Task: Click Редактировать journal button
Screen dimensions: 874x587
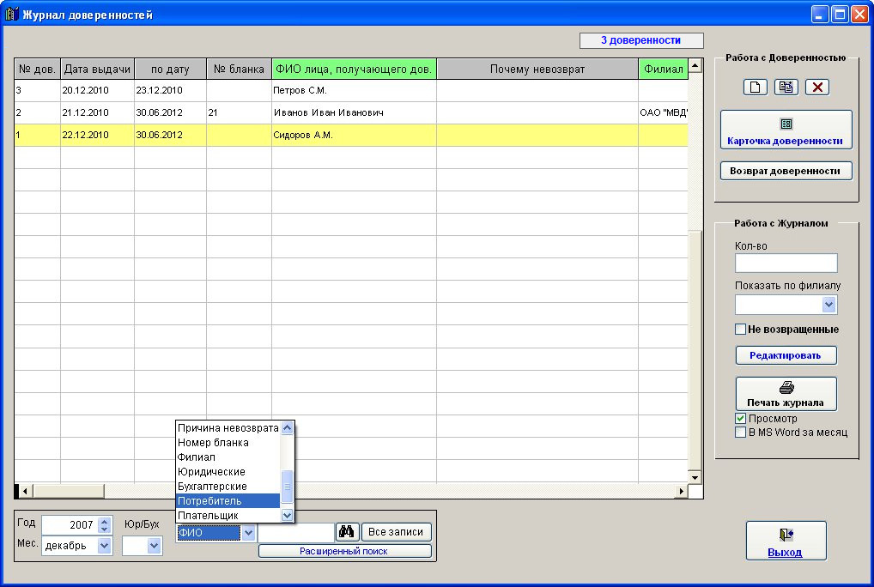Action: coord(786,355)
